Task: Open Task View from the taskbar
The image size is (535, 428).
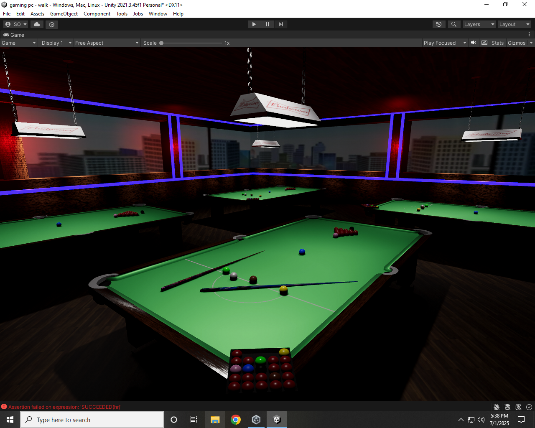Action: (x=194, y=420)
